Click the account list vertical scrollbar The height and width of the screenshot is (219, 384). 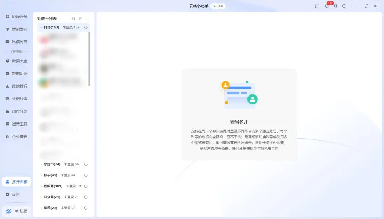tap(89, 59)
